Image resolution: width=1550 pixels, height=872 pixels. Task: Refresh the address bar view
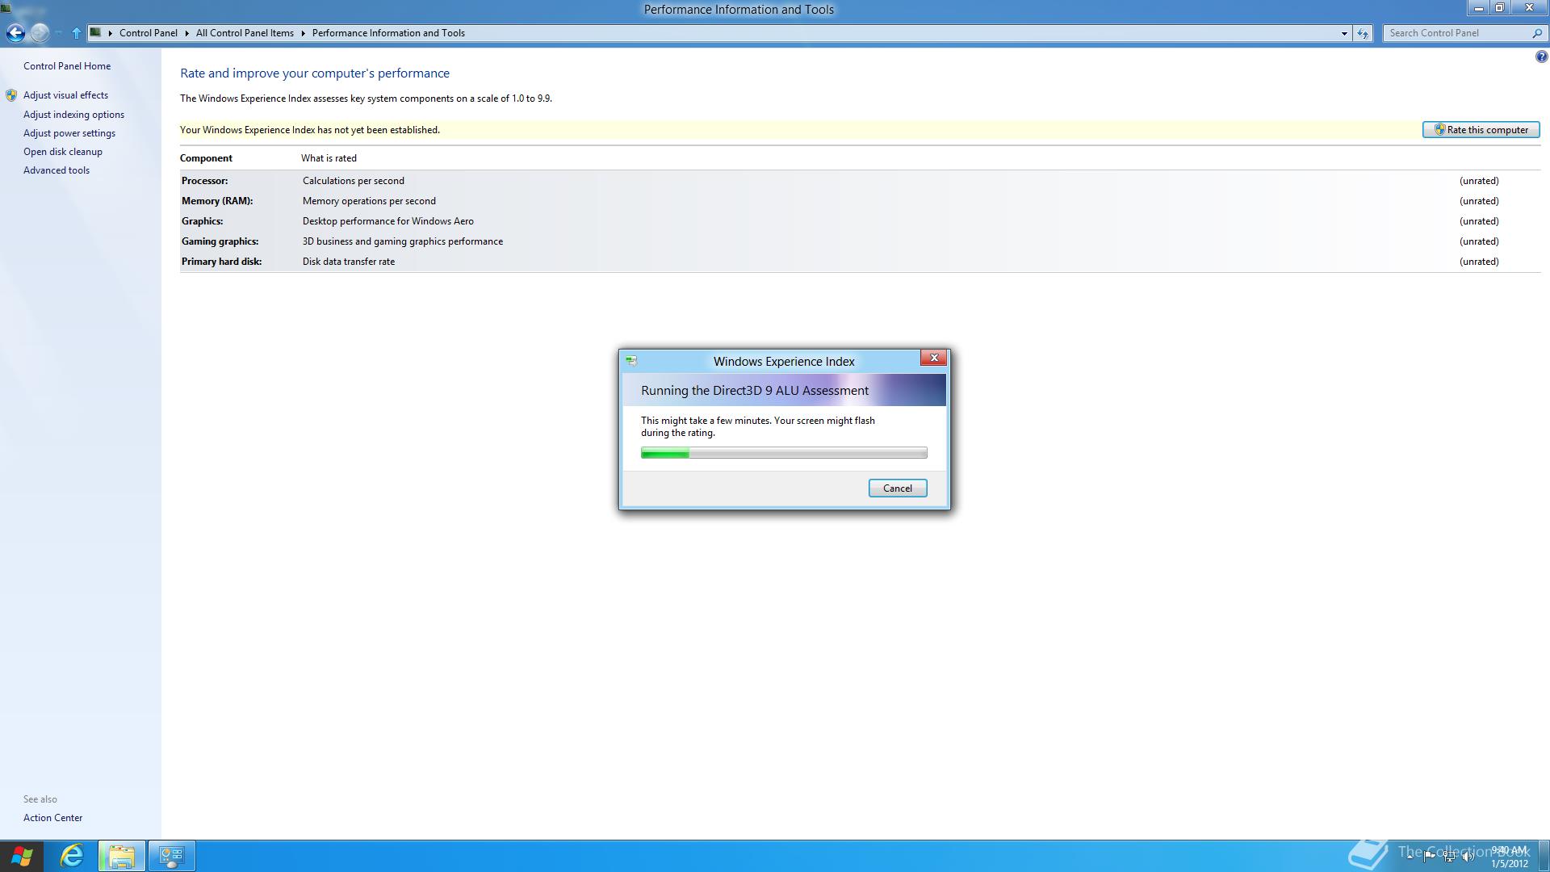coord(1363,33)
